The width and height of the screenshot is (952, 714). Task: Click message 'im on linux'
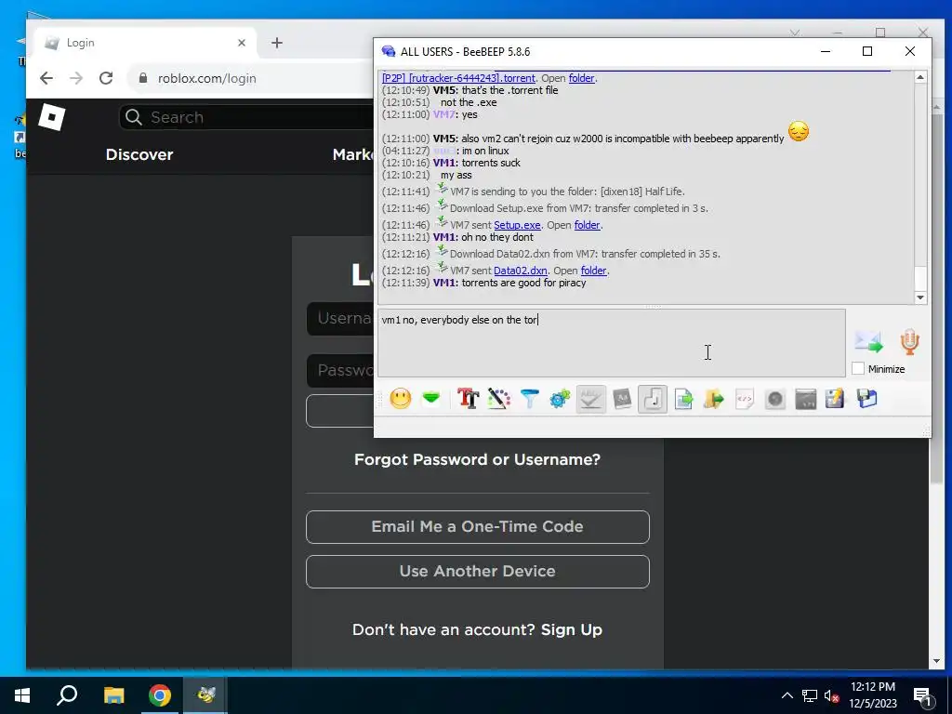coord(485,151)
